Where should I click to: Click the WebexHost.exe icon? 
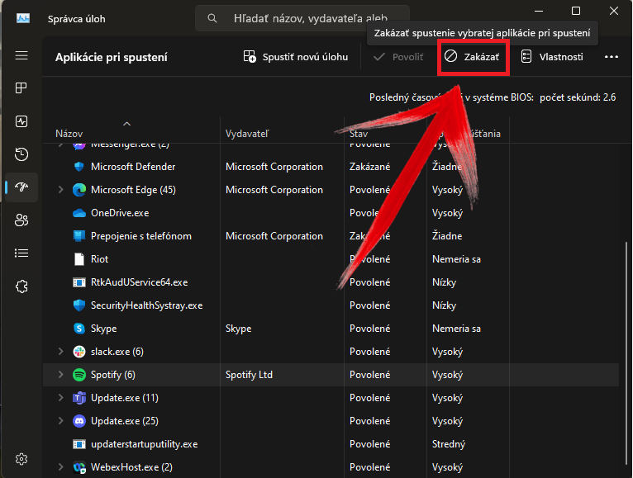[x=79, y=467]
